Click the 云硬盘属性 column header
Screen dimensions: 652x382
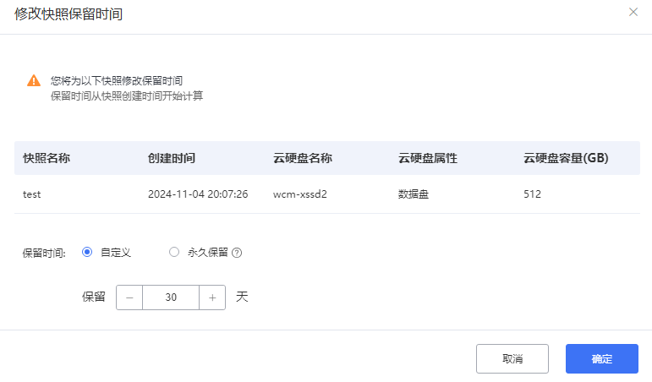pos(428,158)
